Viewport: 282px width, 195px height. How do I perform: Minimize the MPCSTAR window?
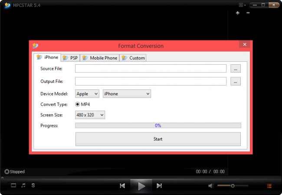[x=255, y=5]
